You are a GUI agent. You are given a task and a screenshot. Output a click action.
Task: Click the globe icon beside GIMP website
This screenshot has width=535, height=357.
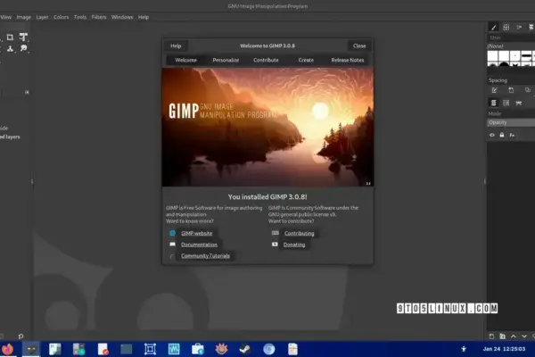tap(172, 233)
